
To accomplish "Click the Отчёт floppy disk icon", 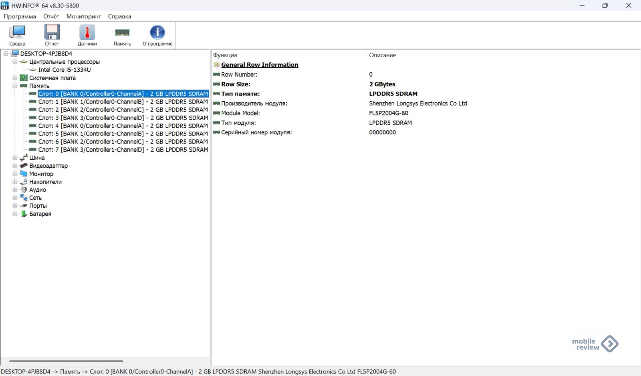I will (x=52, y=35).
